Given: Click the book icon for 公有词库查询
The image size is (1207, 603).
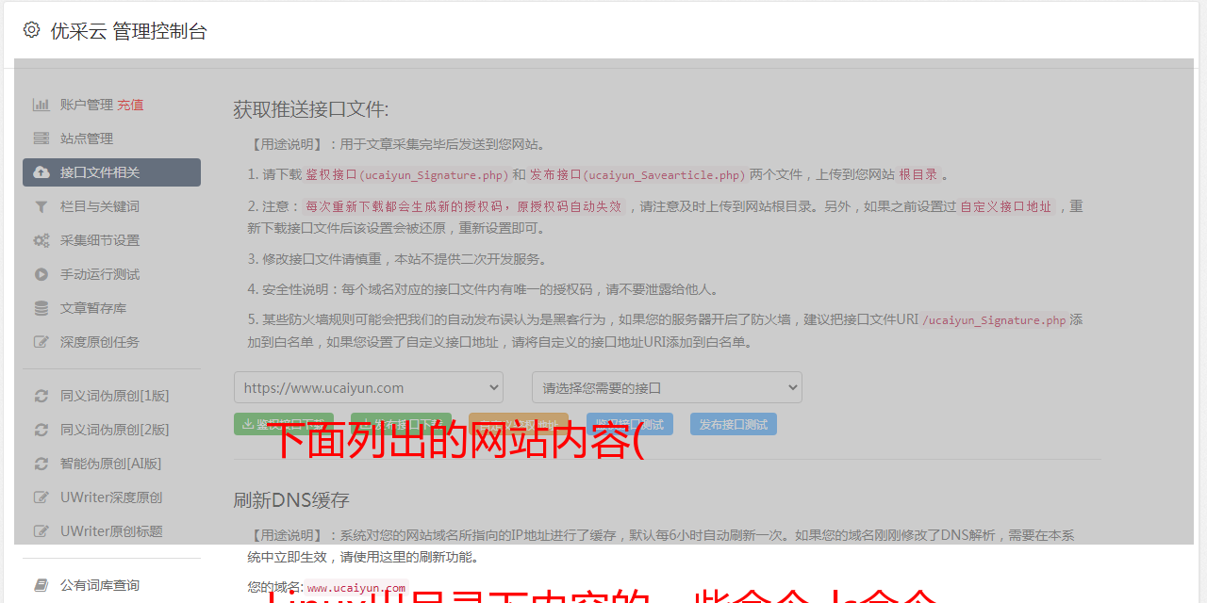Looking at the screenshot, I should coord(41,585).
